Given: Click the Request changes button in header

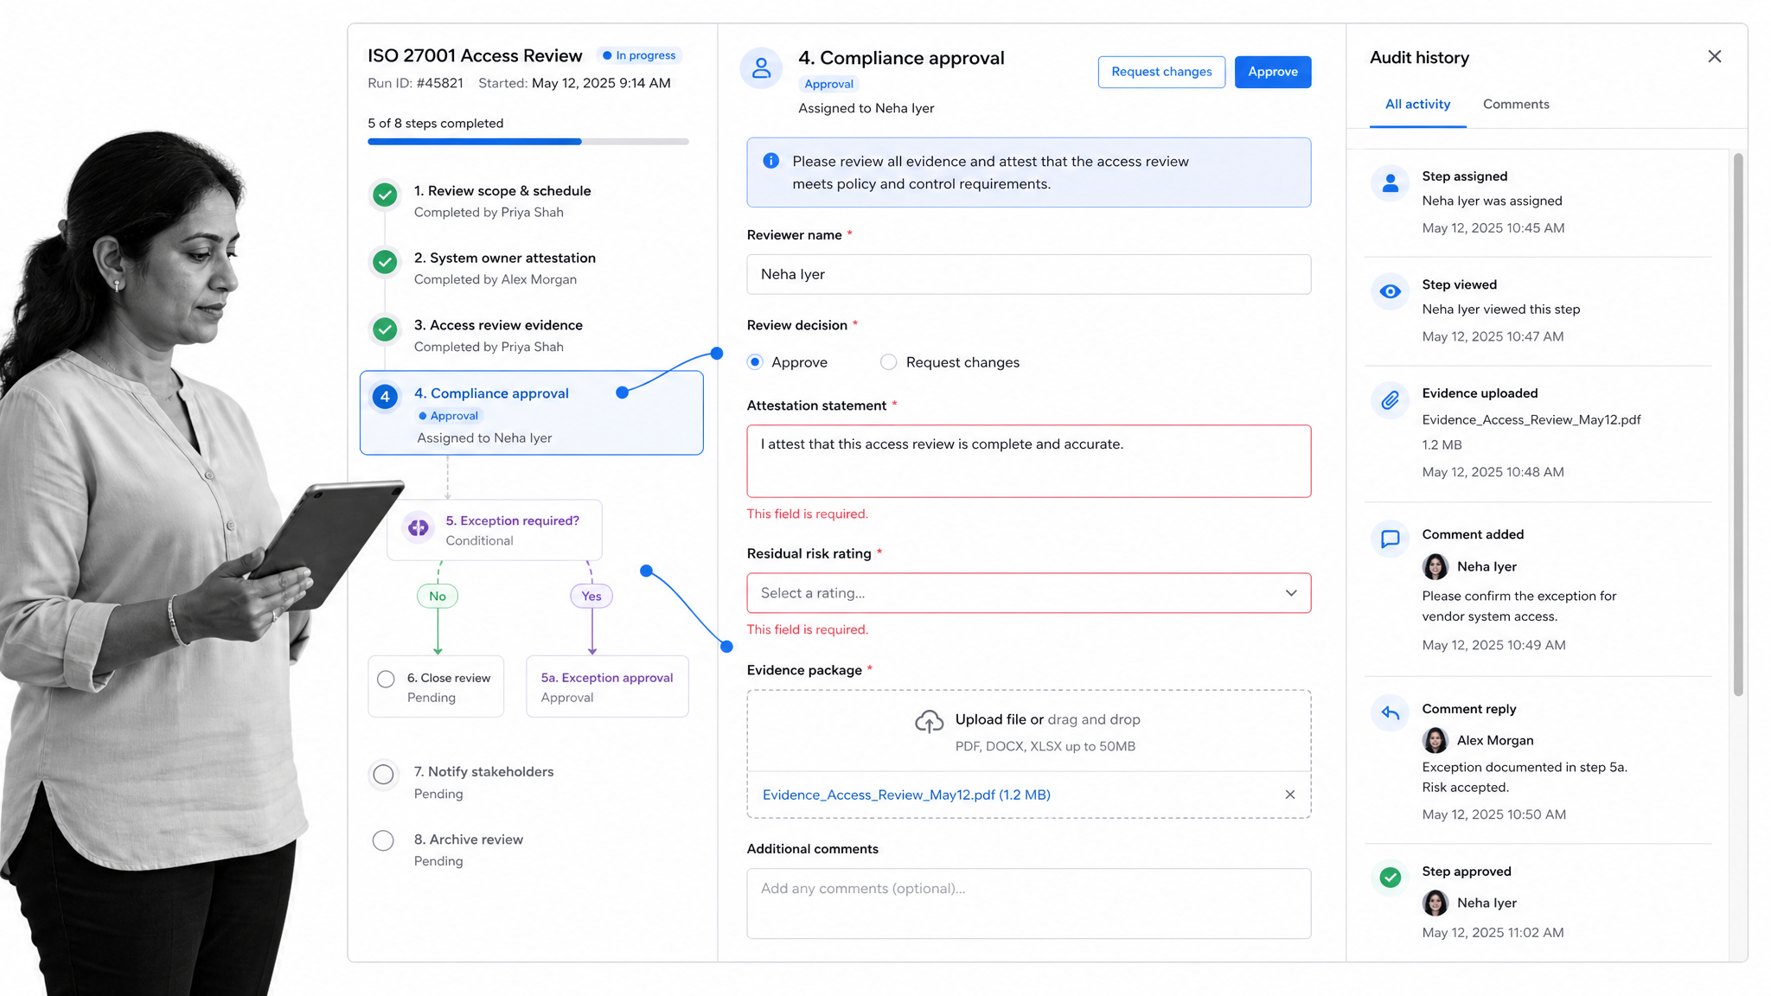Looking at the screenshot, I should pyautogui.click(x=1161, y=72).
